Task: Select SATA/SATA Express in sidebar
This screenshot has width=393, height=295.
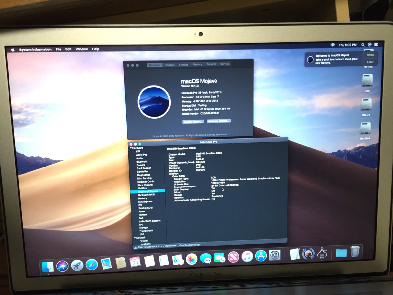Action: 150,221
